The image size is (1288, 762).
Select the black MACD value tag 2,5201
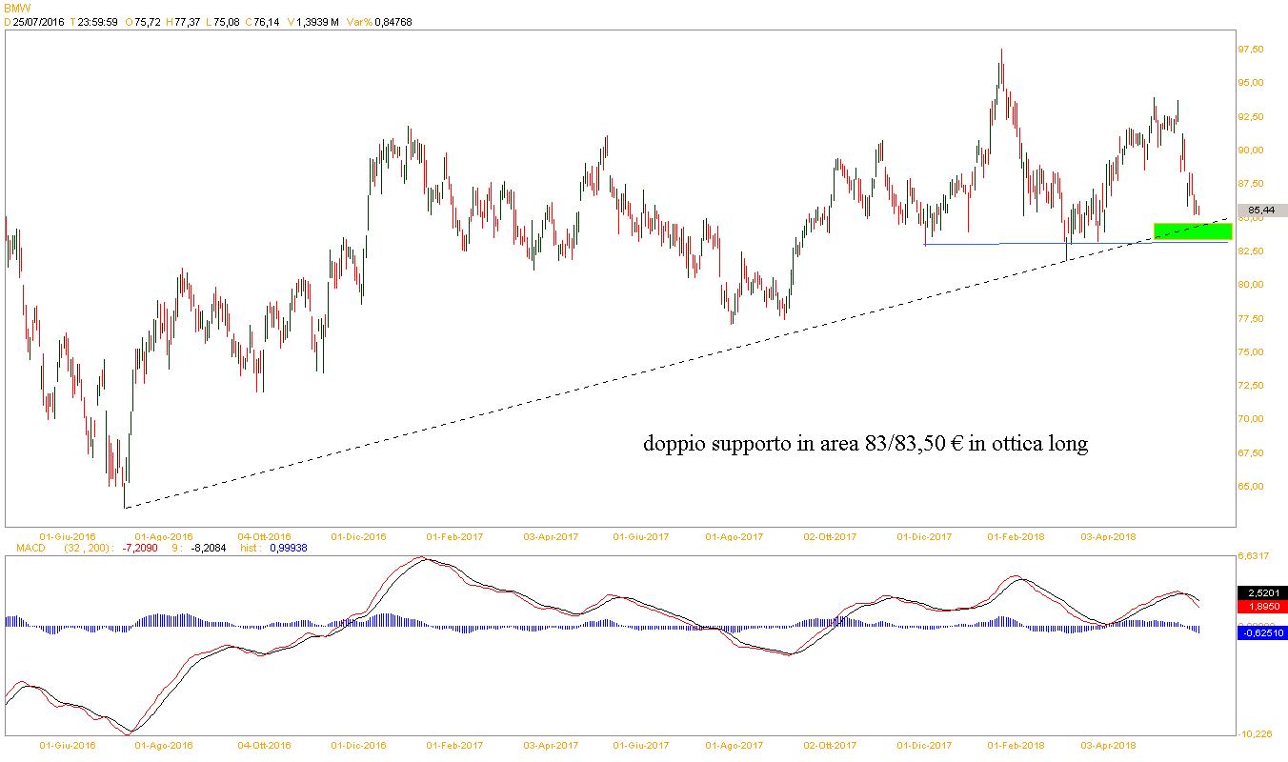tap(1259, 592)
